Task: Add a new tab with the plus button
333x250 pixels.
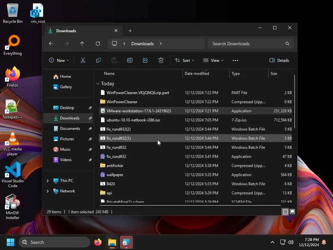Action: (130, 31)
